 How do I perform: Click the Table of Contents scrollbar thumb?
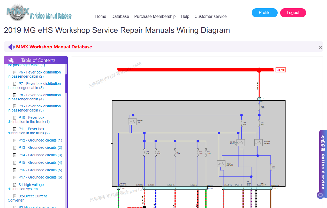66,83
